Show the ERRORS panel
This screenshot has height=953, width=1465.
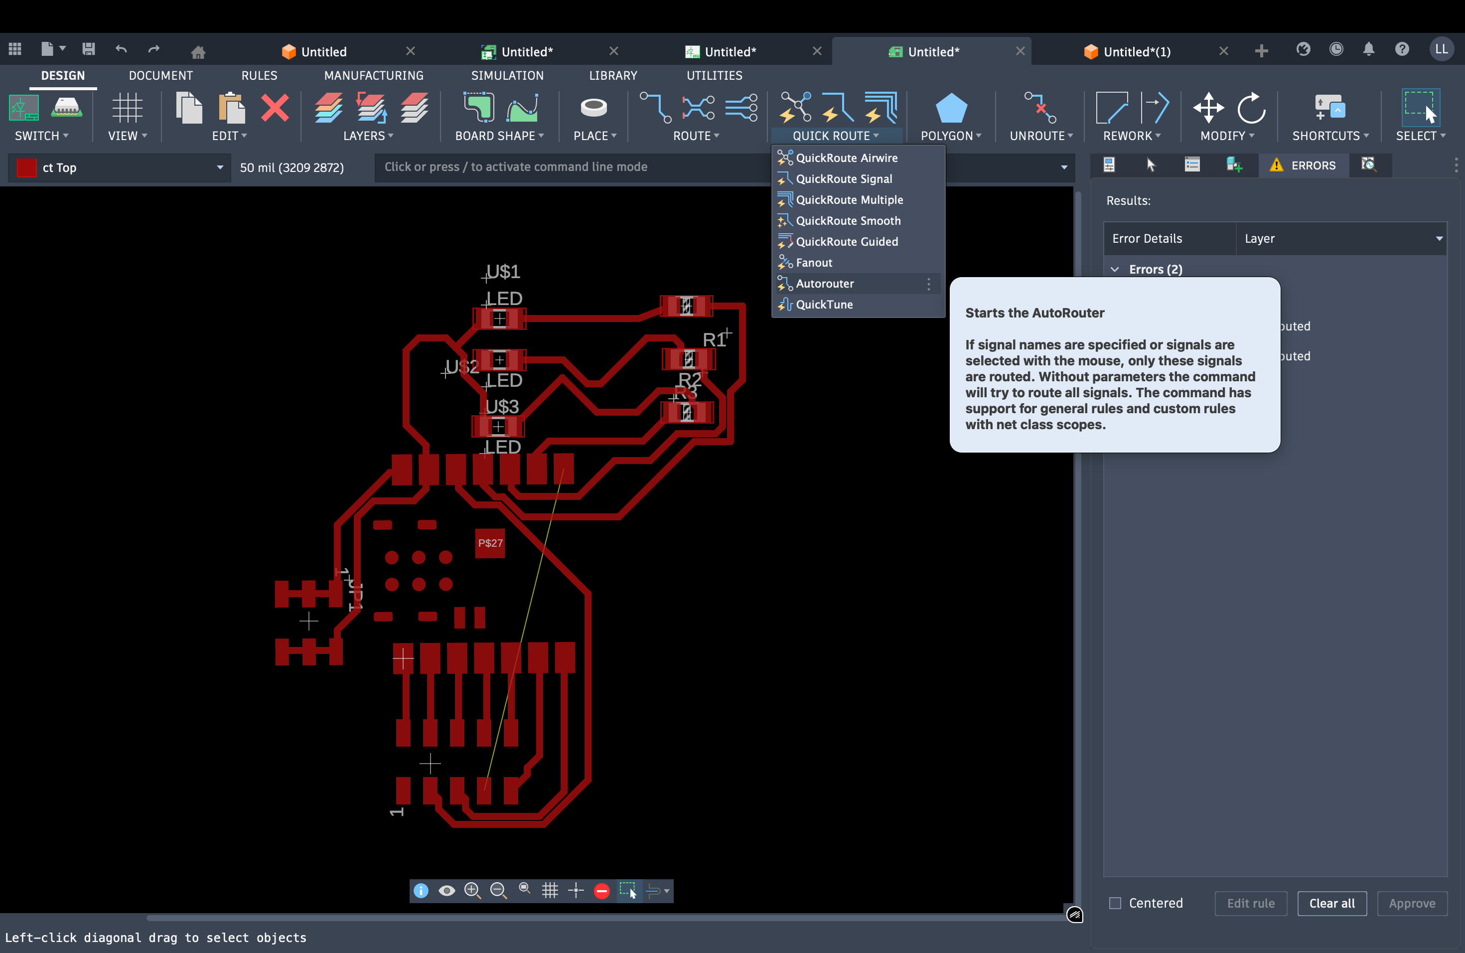(x=1304, y=165)
